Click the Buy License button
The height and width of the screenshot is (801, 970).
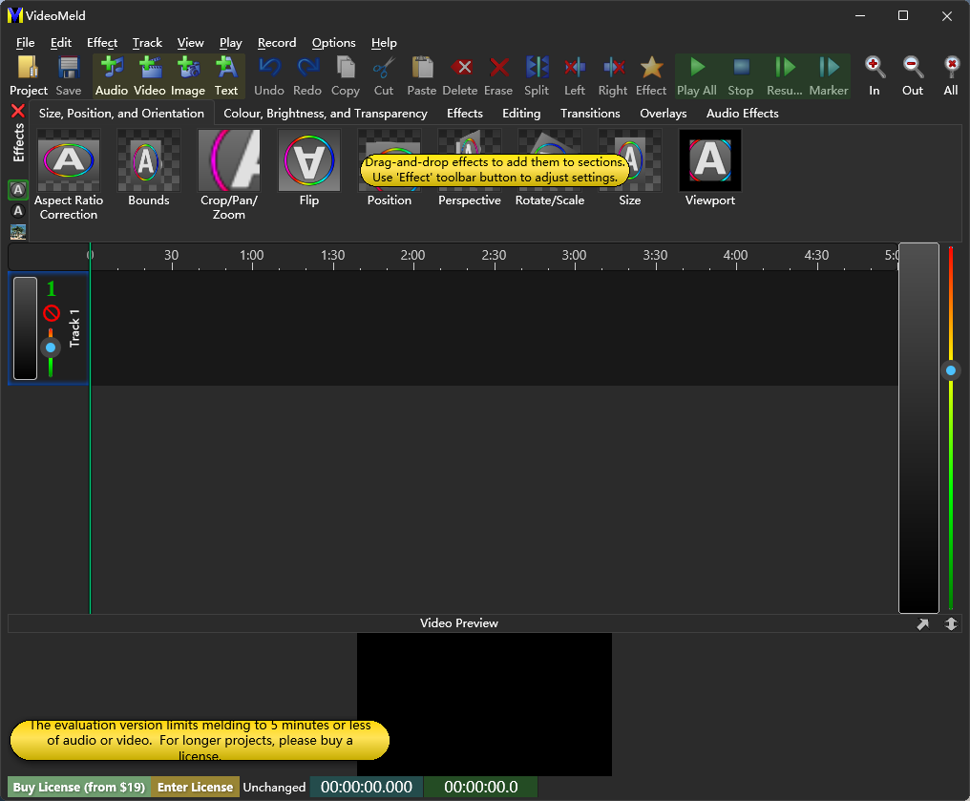[79, 788]
